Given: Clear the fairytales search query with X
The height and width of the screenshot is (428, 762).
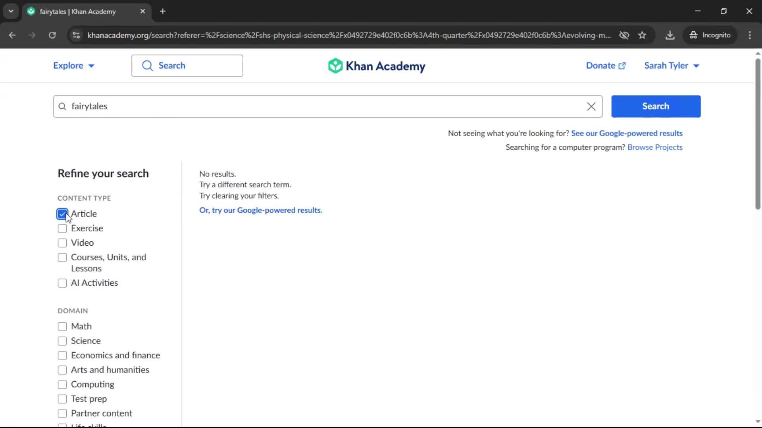Looking at the screenshot, I should (591, 106).
